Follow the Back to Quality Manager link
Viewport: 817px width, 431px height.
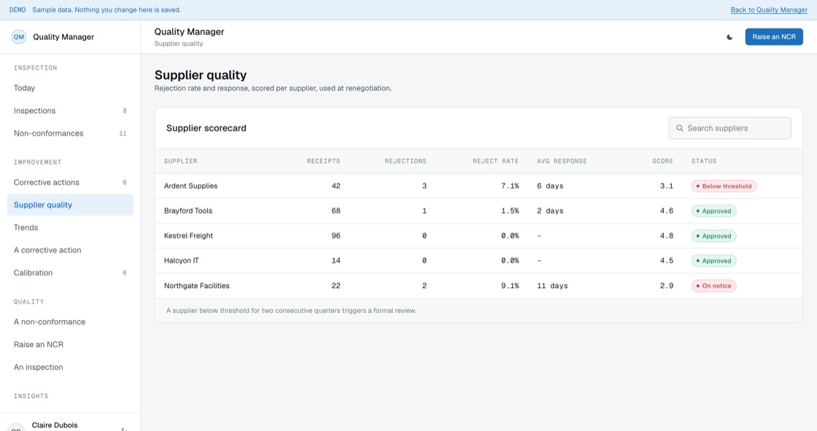tap(769, 10)
